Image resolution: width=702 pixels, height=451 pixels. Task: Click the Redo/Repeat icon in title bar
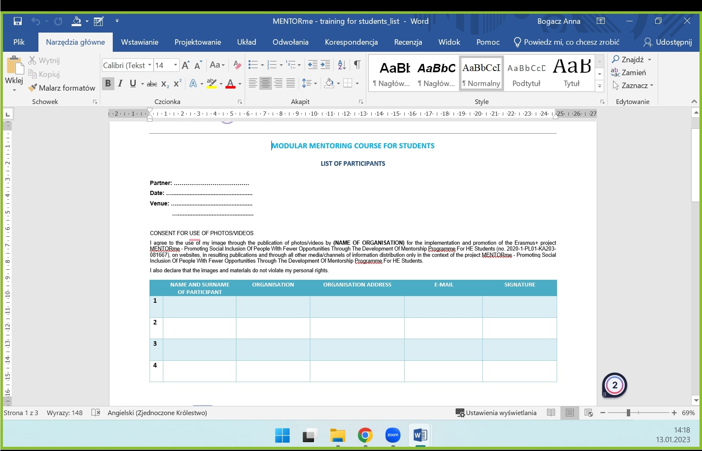click(x=58, y=21)
